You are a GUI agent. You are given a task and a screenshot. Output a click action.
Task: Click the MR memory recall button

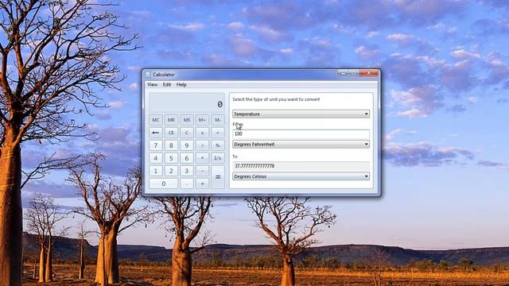(x=171, y=120)
